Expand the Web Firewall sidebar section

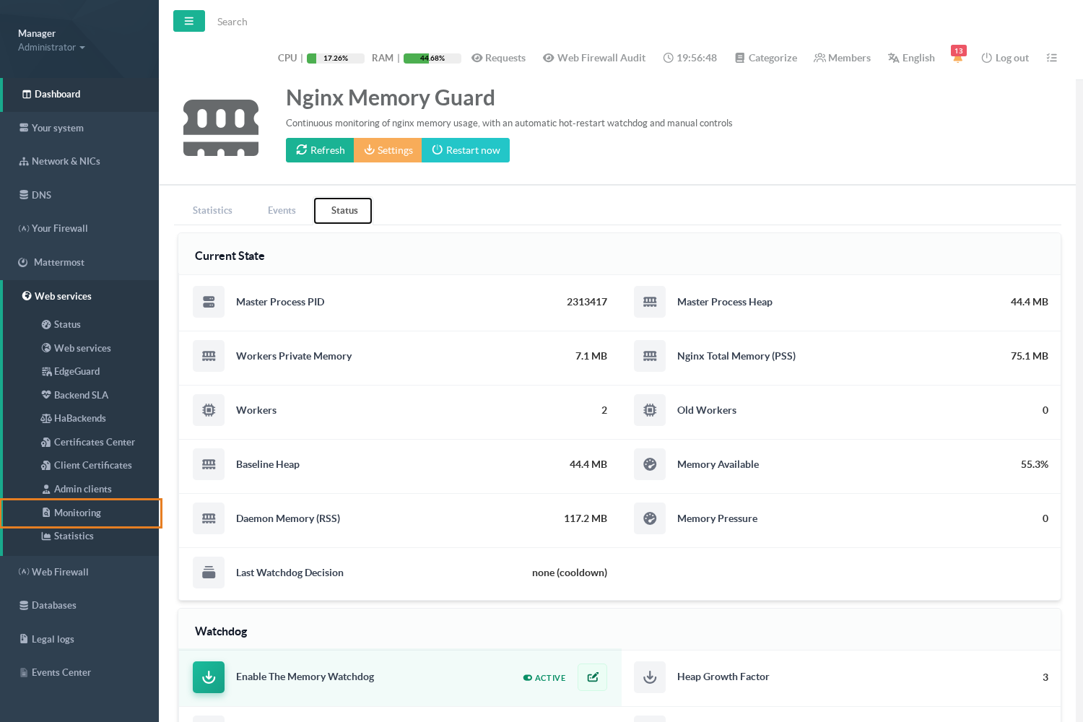[x=79, y=572]
